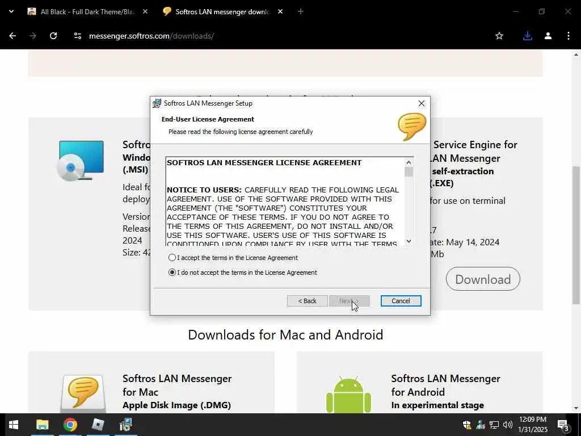Click the Windows installer disc icon on page

coord(81,161)
